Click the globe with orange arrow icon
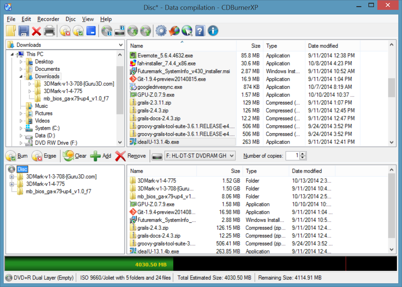The height and width of the screenshot is (287, 402). pos(174,31)
